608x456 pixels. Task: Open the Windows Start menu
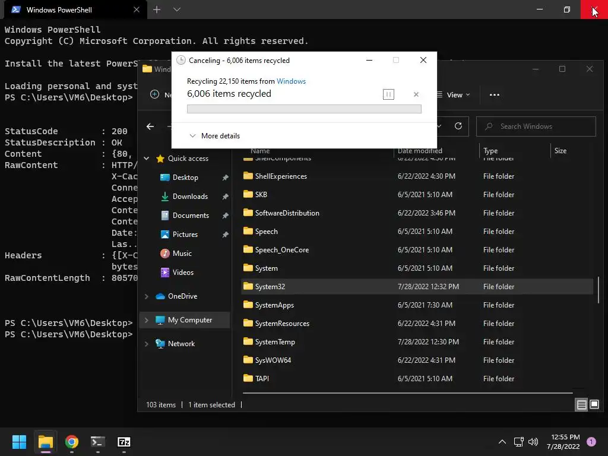[19, 442]
